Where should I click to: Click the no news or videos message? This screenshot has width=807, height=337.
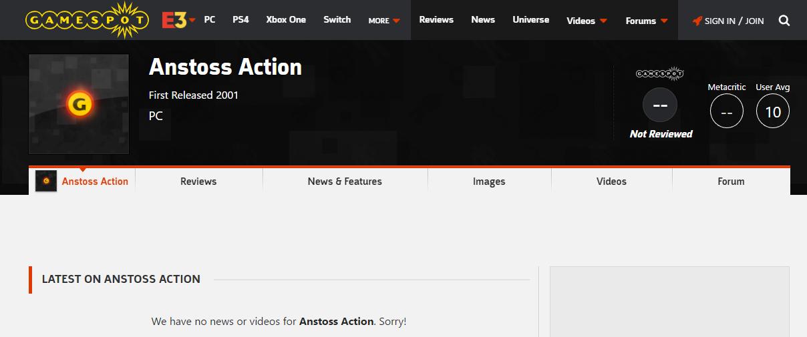click(x=279, y=321)
